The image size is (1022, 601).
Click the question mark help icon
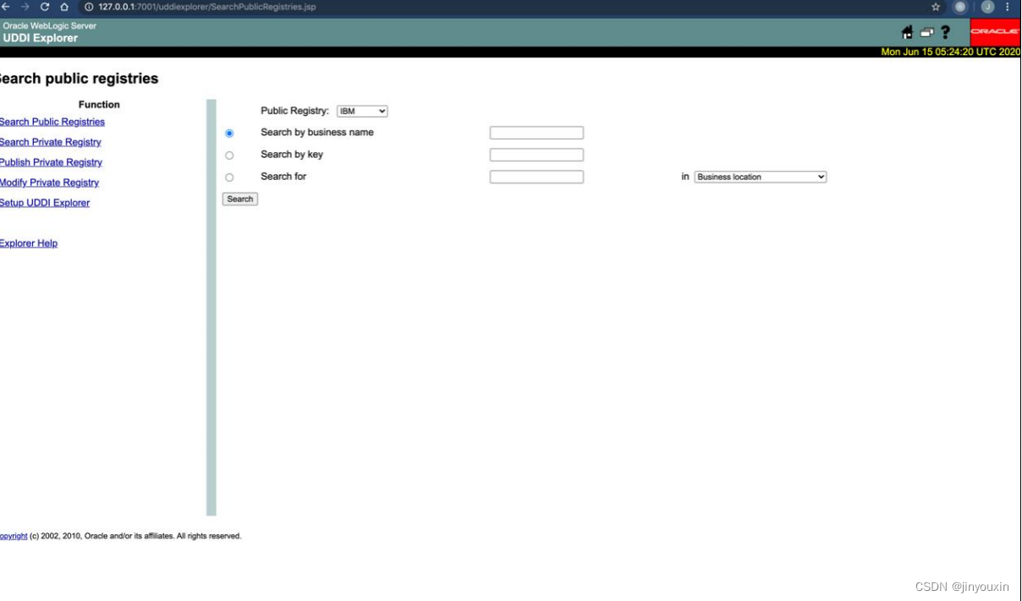coord(945,32)
